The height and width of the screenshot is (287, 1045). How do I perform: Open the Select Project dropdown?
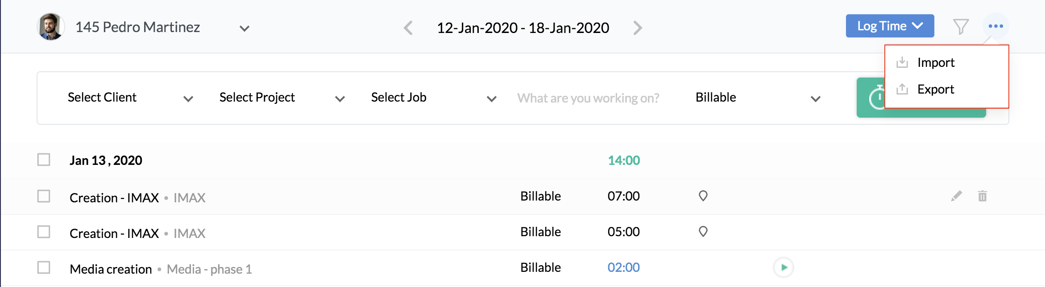pyautogui.click(x=281, y=98)
